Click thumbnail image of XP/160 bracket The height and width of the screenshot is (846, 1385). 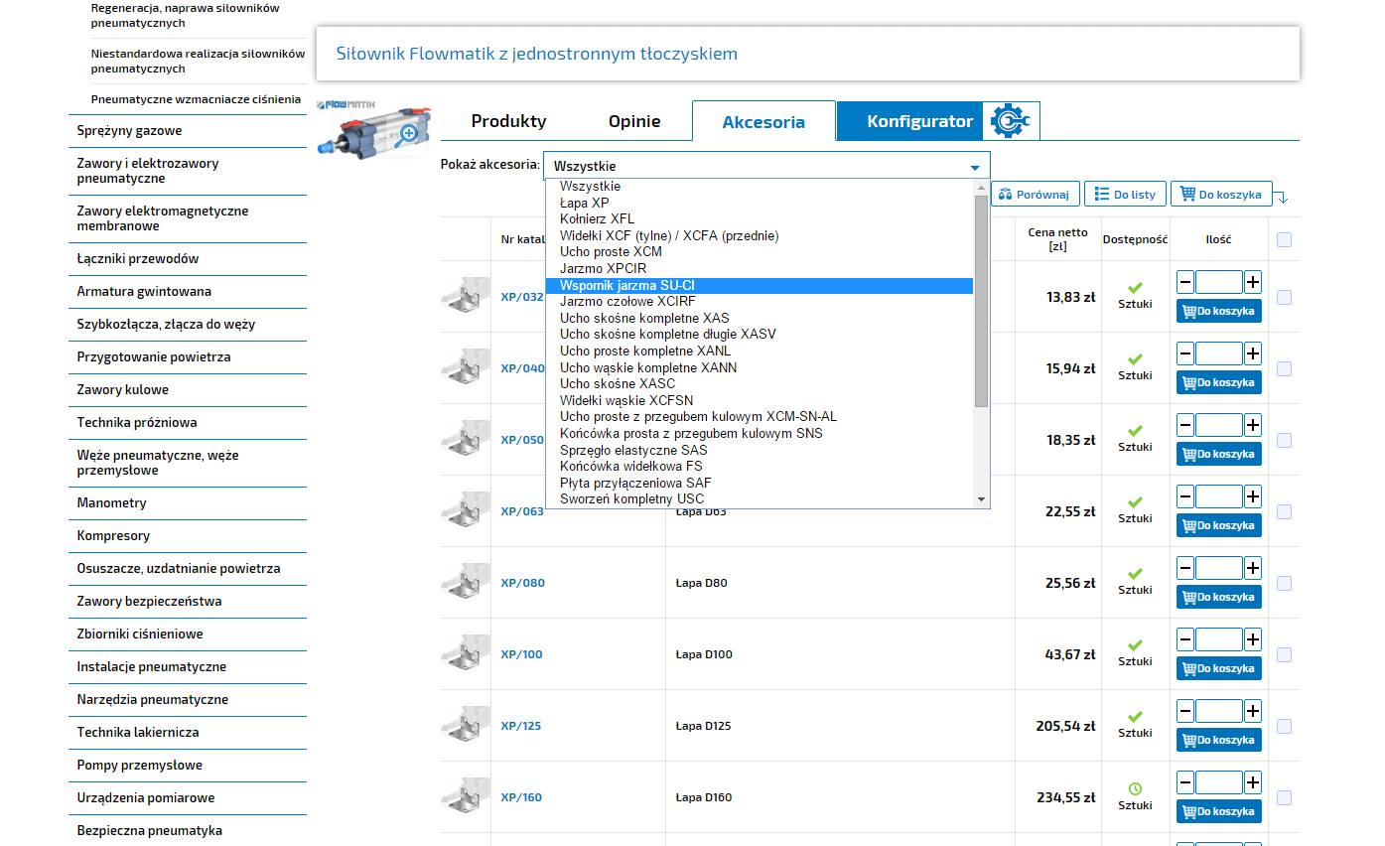tap(466, 796)
